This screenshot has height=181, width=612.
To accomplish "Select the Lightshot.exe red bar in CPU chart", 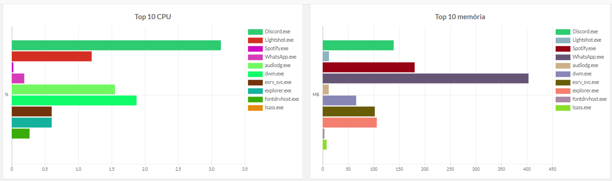I will point(52,56).
